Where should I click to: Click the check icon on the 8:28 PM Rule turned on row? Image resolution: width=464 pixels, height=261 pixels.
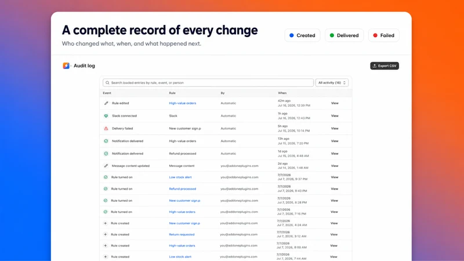pyautogui.click(x=106, y=201)
